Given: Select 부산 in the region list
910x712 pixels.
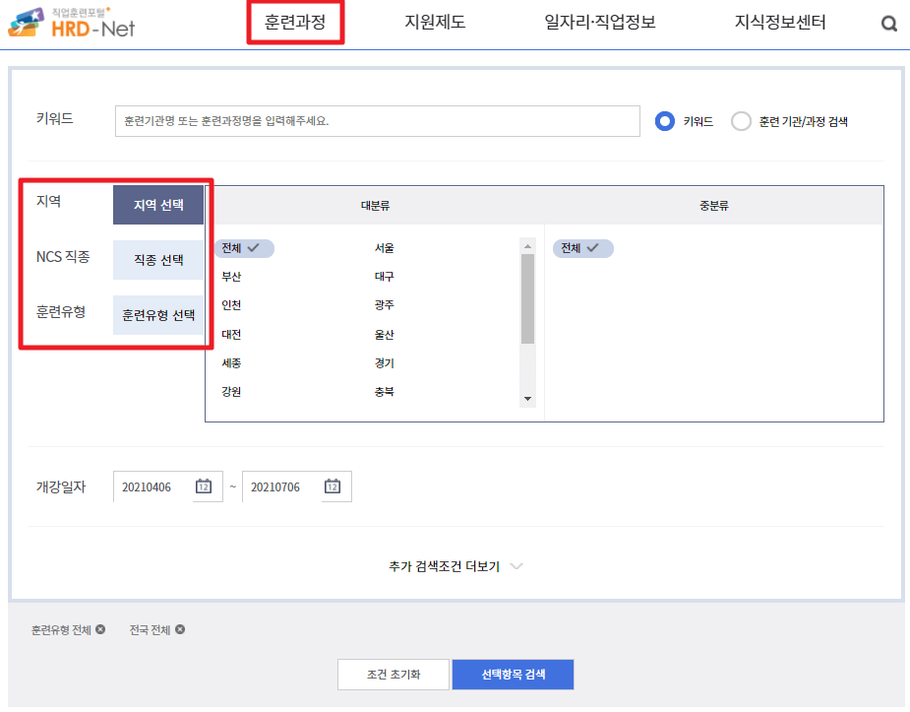Looking at the screenshot, I should (231, 277).
